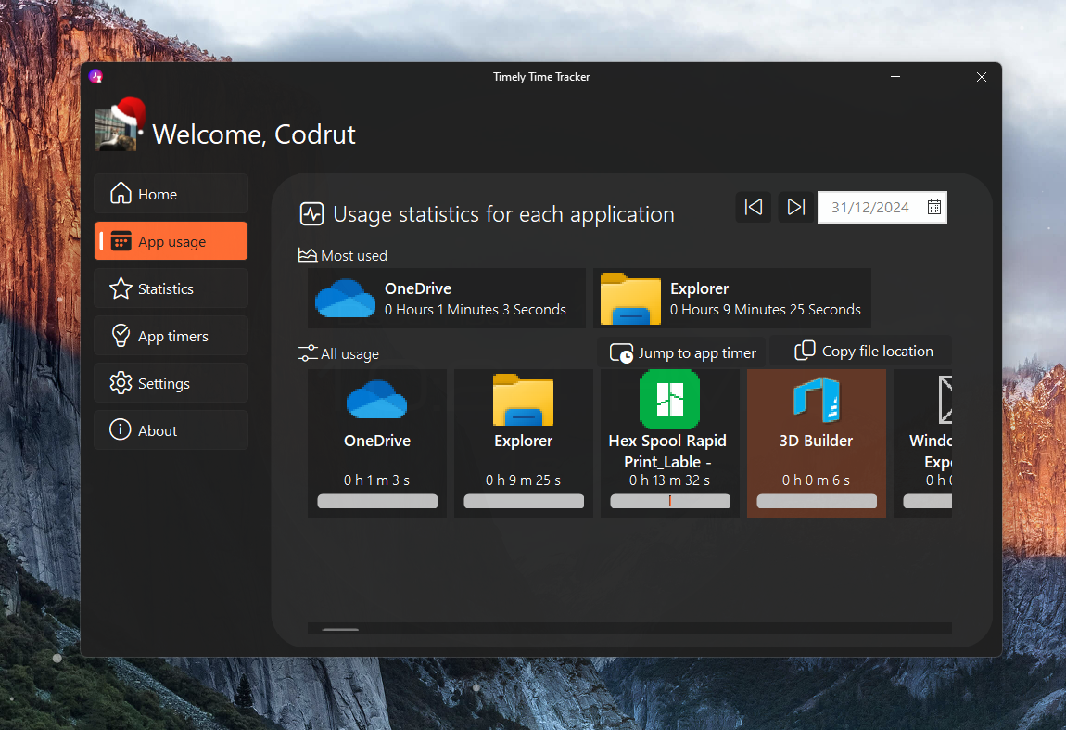Select Explorer card in Most used
The width and height of the screenshot is (1066, 730).
732,298
